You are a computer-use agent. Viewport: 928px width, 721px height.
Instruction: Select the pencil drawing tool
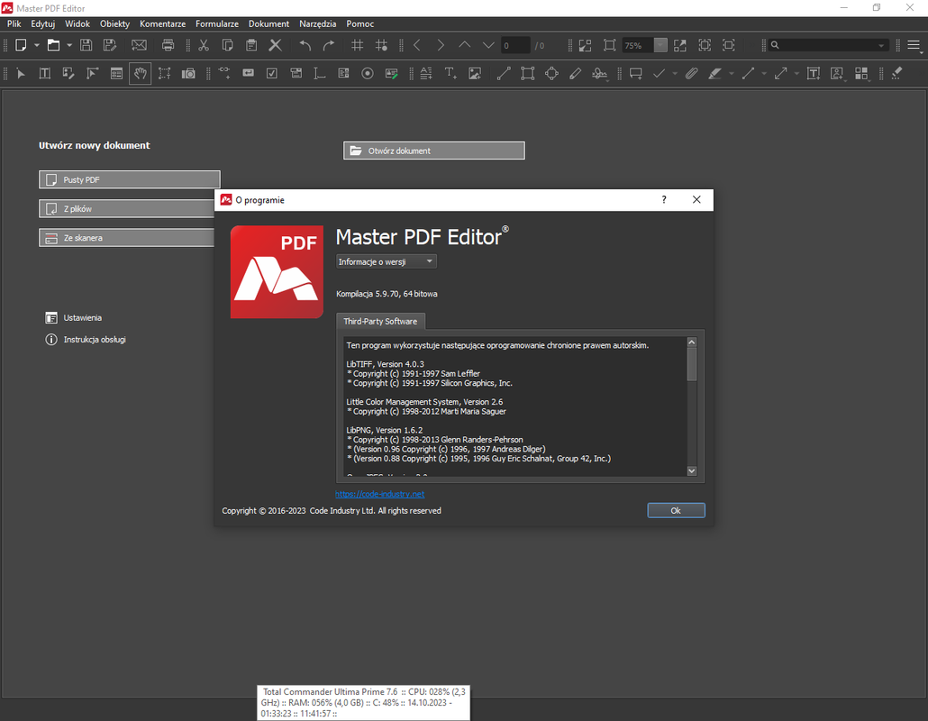point(575,73)
